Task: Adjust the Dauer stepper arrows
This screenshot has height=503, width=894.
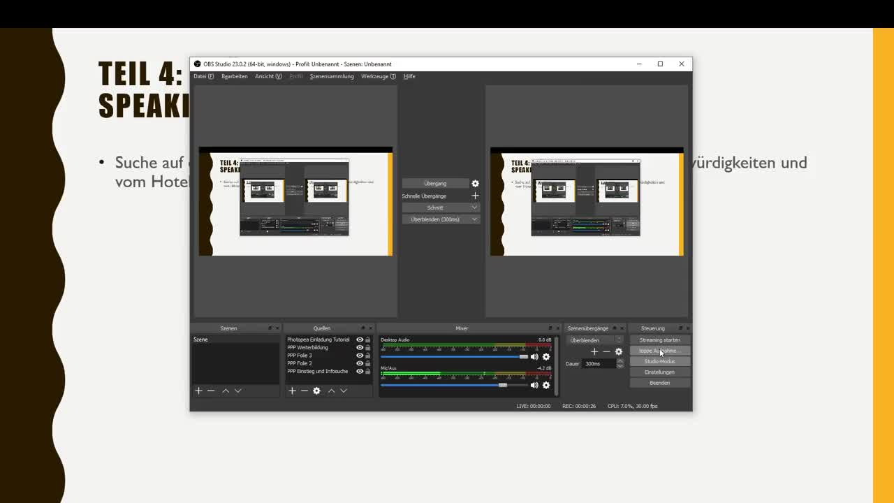Action: pyautogui.click(x=620, y=363)
